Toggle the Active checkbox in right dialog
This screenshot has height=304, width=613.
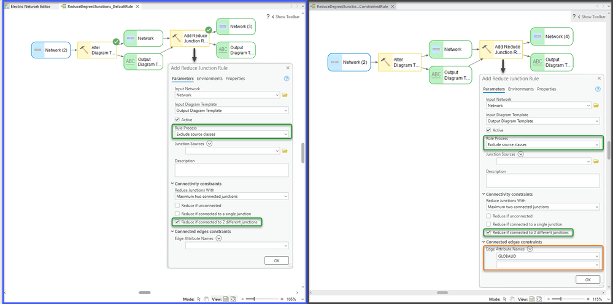click(488, 130)
